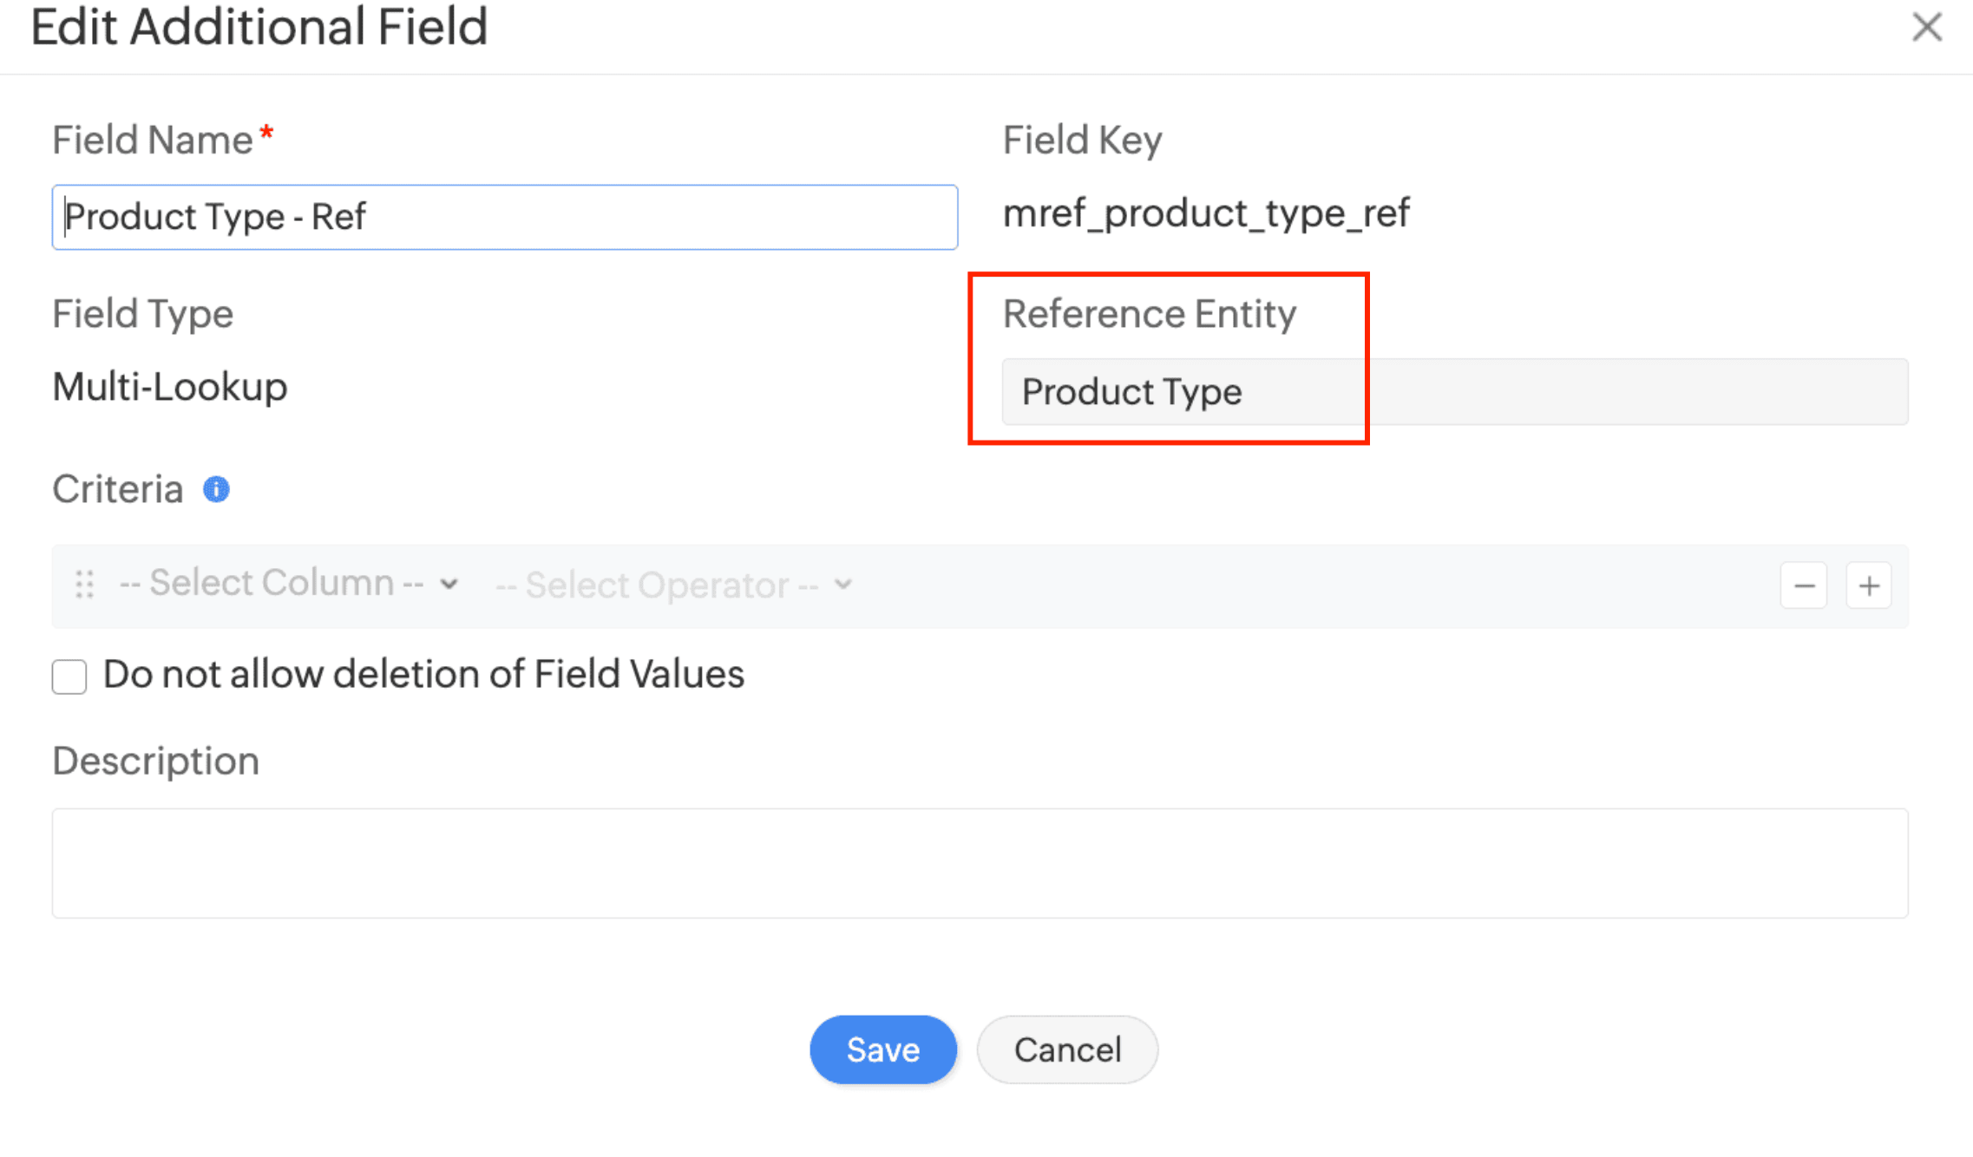
Task: Click the Field Name label
Action: 153,141
